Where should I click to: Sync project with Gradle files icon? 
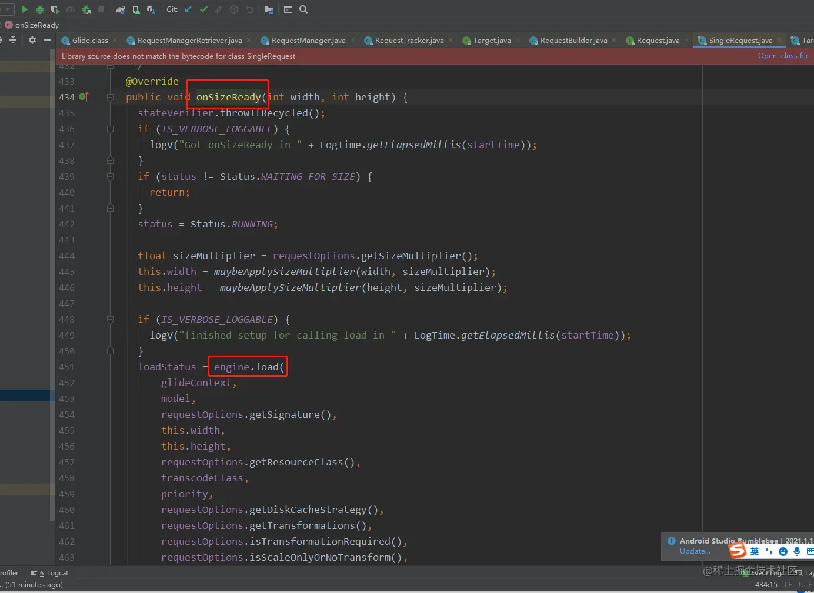coord(121,9)
